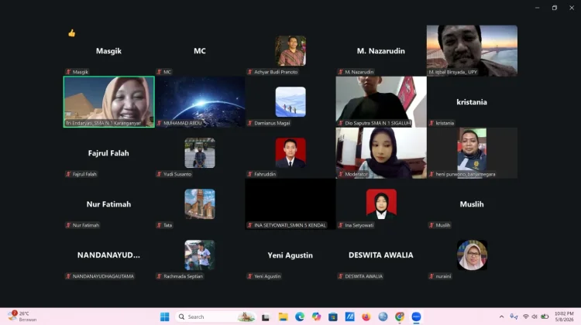Open Copilot from the taskbar

(x=316, y=316)
